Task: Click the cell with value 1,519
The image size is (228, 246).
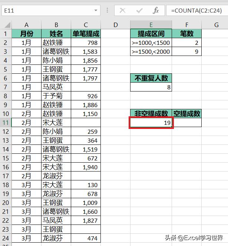Action: (x=86, y=149)
